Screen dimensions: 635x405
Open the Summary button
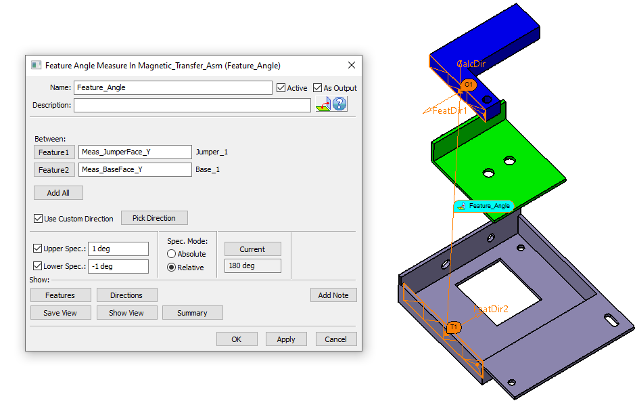192,313
